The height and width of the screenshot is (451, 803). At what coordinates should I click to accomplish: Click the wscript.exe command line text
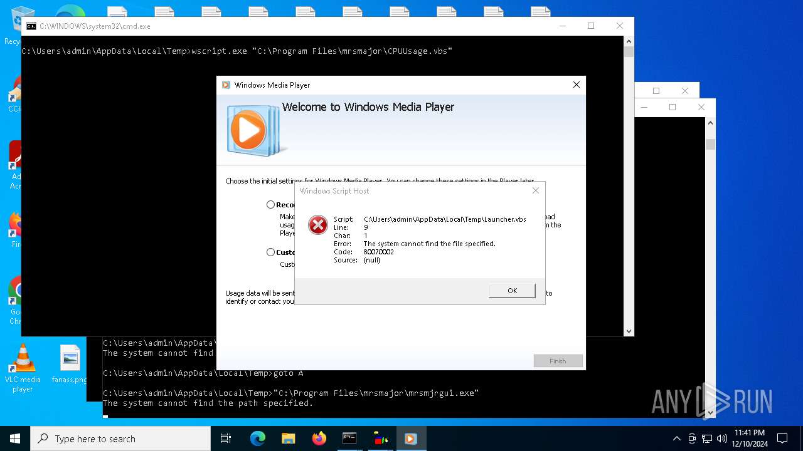click(x=322, y=51)
